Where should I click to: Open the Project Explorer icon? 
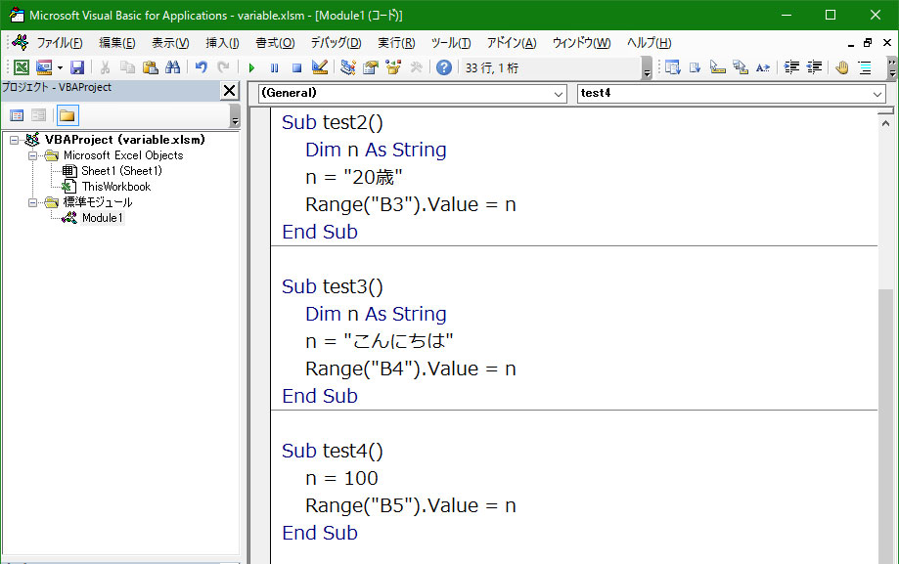point(347,67)
